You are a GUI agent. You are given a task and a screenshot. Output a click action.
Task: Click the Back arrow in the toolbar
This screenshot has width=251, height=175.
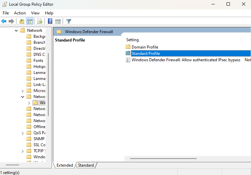4,21
